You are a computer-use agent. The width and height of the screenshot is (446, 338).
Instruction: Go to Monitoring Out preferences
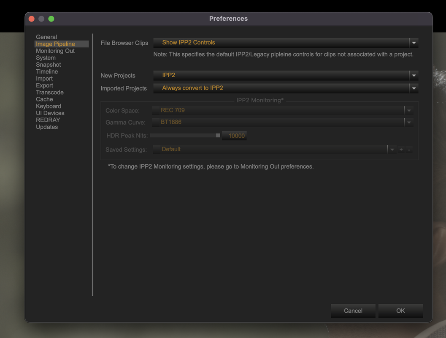click(55, 51)
